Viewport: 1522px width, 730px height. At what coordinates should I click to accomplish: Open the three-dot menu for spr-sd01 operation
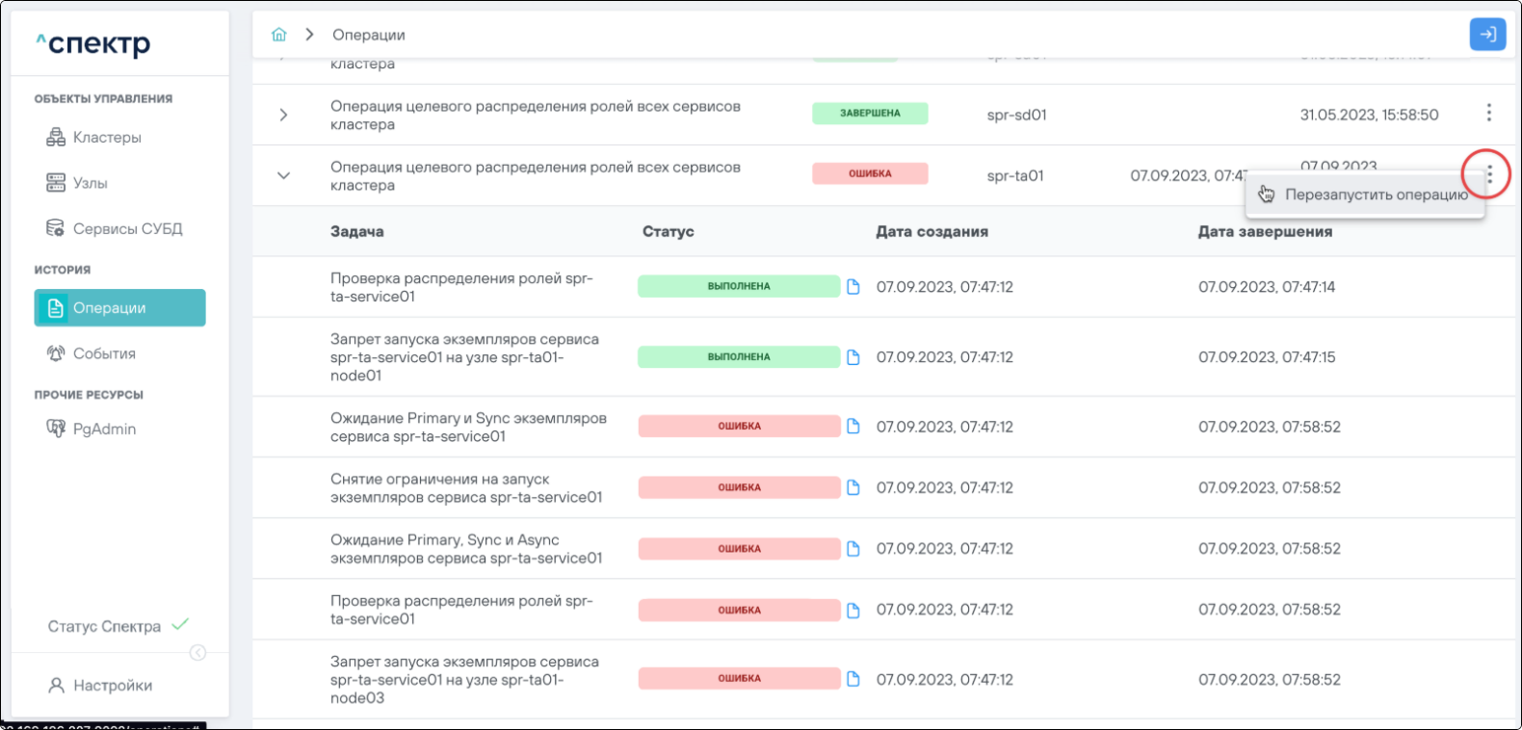(x=1488, y=114)
